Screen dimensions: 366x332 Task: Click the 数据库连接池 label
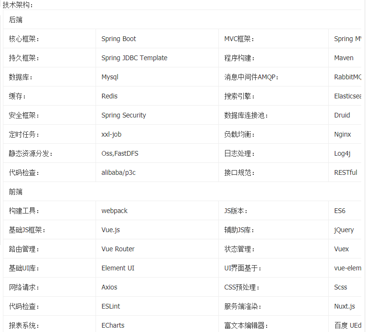[x=246, y=115]
